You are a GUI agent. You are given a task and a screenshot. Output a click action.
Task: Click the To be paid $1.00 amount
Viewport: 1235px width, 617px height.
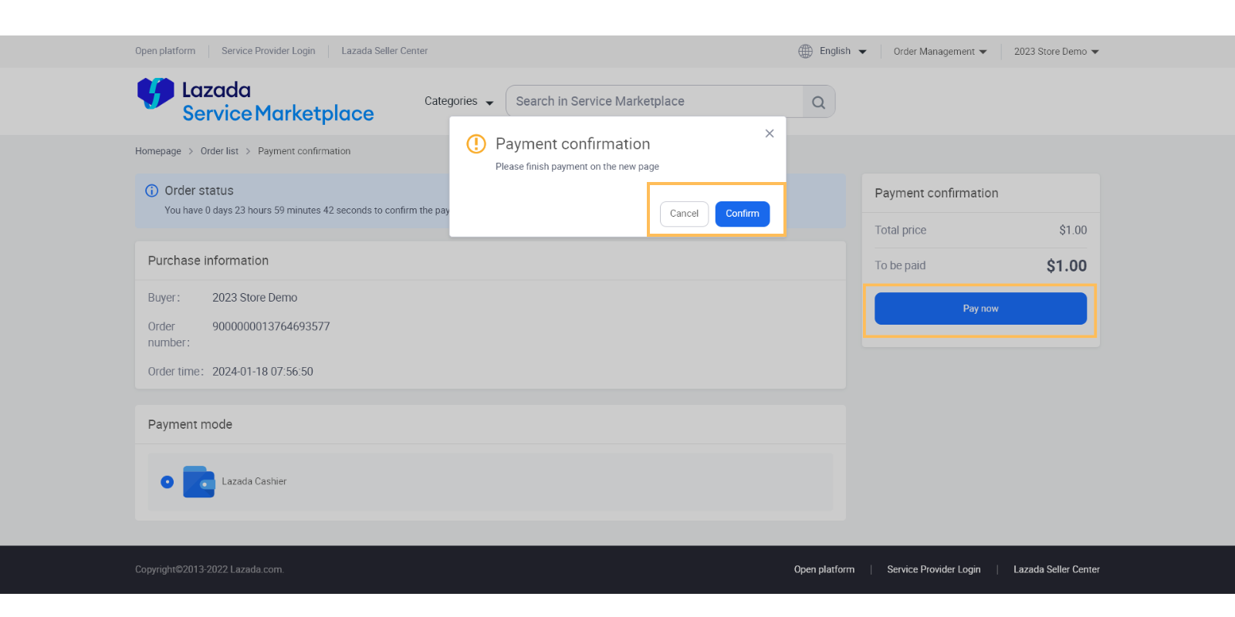tap(1067, 266)
